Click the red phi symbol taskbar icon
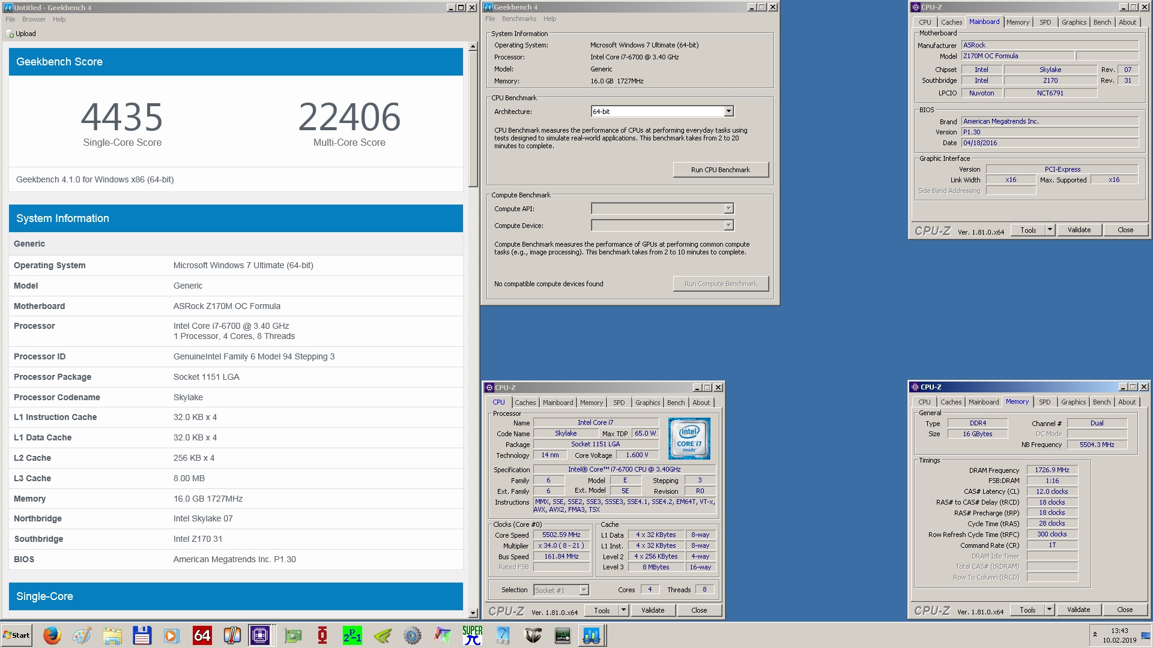 click(322, 635)
